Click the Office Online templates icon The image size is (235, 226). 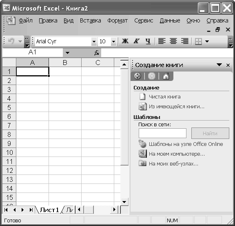click(142, 144)
